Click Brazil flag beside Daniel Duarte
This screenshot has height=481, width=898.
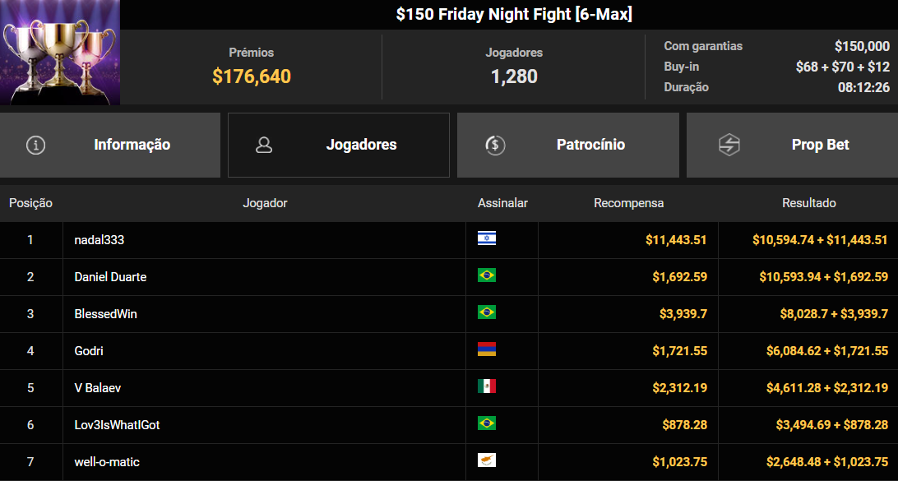click(x=487, y=275)
